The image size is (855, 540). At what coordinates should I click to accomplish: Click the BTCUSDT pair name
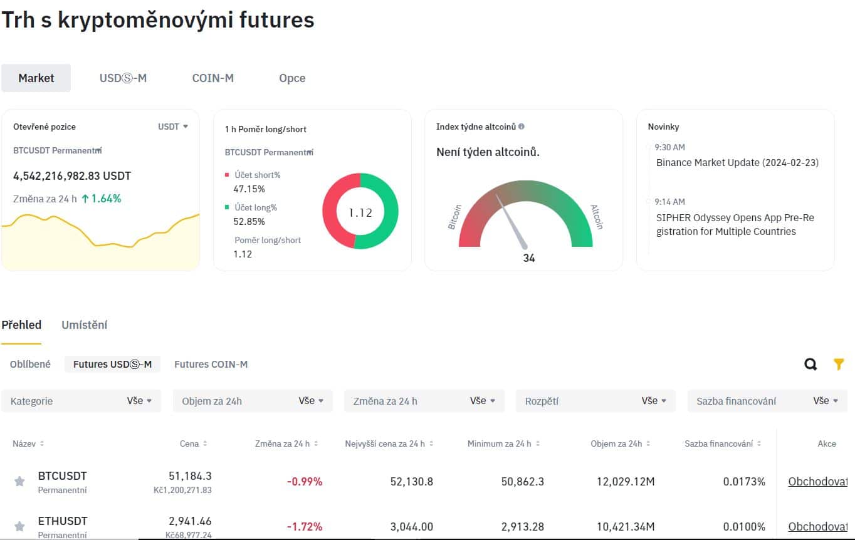[63, 476]
